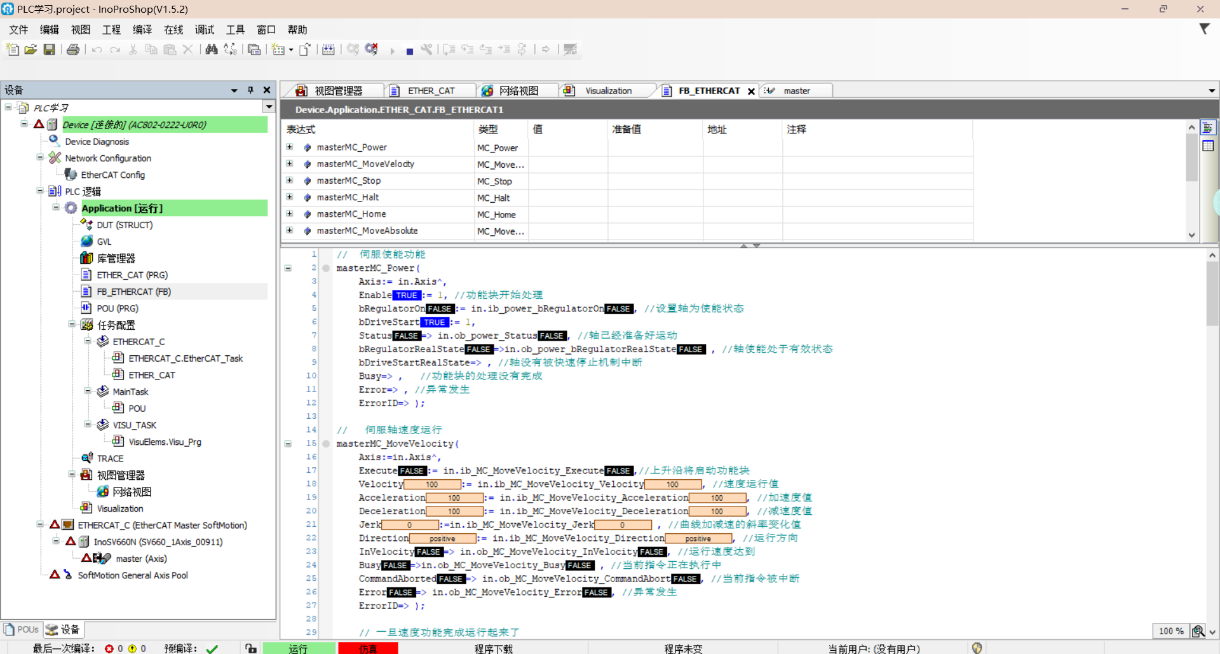The height and width of the screenshot is (654, 1220).
Task: Click the Redo arrow icon
Action: pyautogui.click(x=115, y=50)
